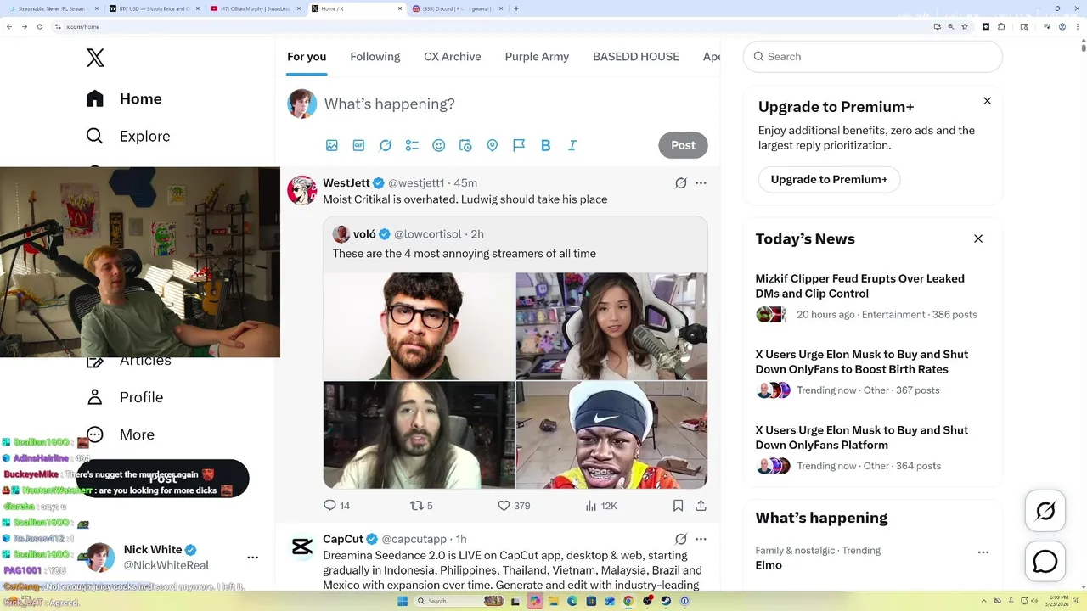
Task: Open CapCut profile avatar
Action: point(301,547)
